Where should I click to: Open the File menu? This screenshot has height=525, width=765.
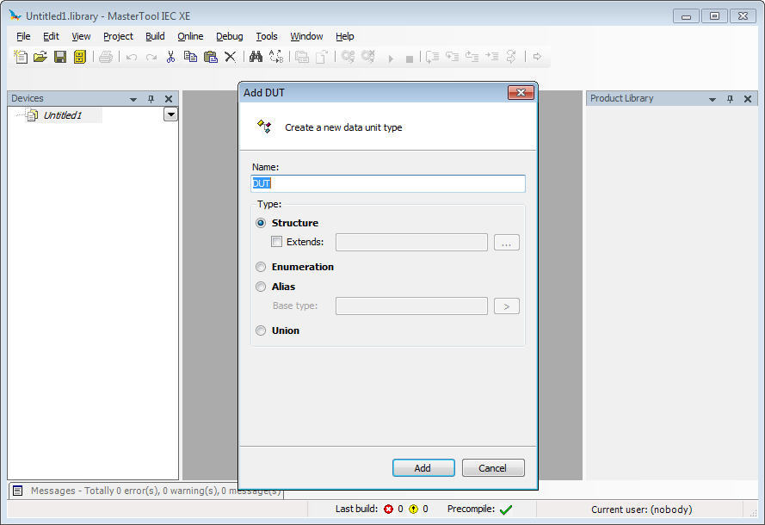[x=23, y=36]
